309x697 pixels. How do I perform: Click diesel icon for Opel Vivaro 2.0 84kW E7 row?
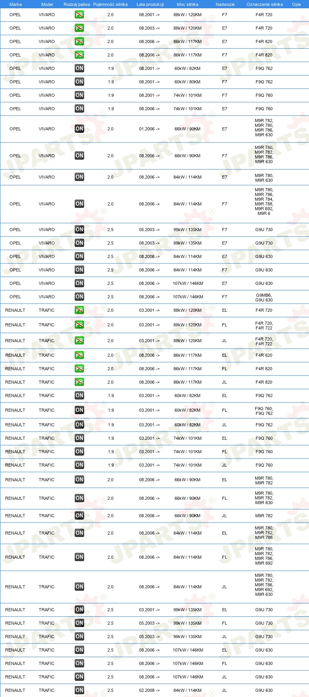(79, 177)
